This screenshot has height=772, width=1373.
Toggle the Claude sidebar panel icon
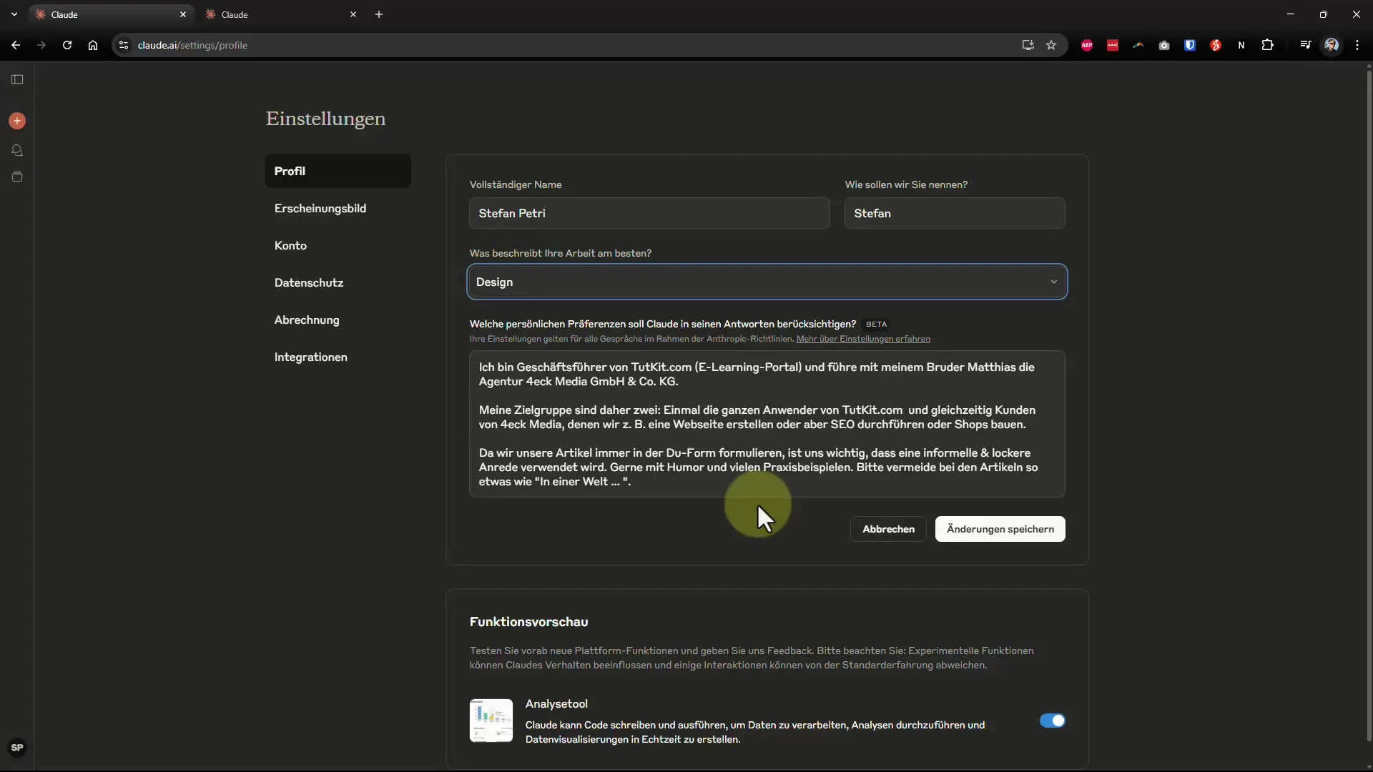coord(17,79)
